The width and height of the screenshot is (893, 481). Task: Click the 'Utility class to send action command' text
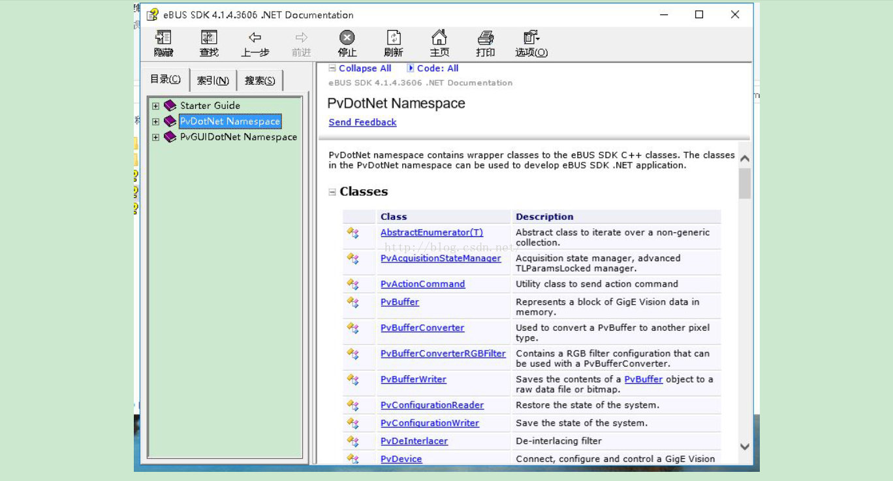(597, 284)
